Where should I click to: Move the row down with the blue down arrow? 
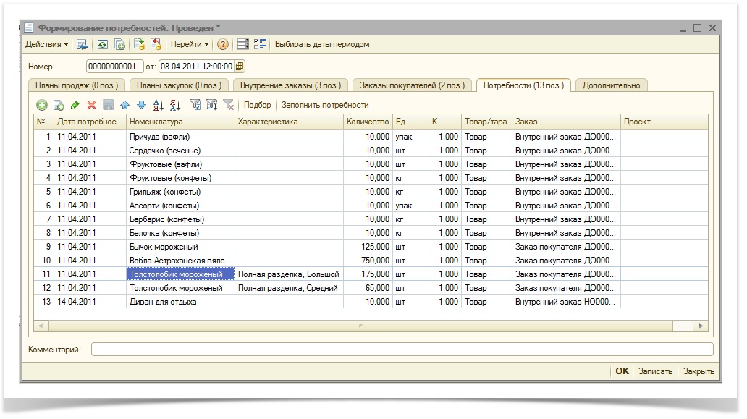[x=141, y=105]
